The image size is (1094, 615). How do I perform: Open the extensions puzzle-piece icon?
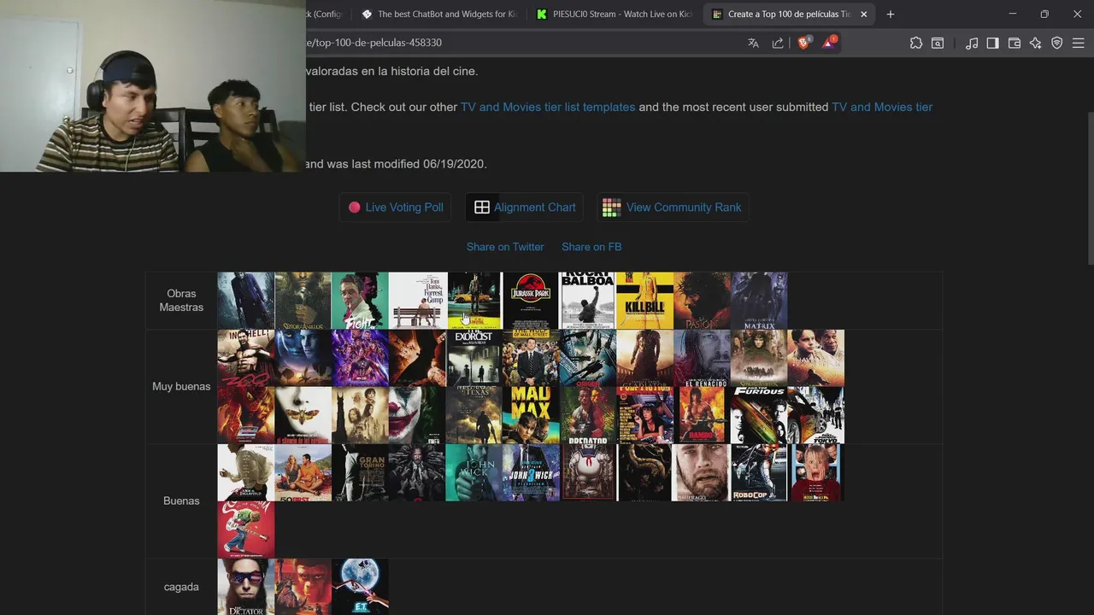pyautogui.click(x=916, y=43)
